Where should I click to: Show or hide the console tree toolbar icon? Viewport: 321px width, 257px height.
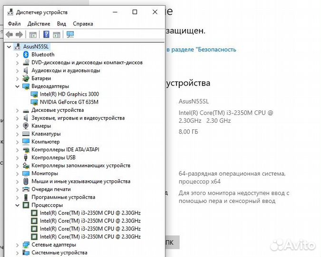pyautogui.click(x=33, y=35)
